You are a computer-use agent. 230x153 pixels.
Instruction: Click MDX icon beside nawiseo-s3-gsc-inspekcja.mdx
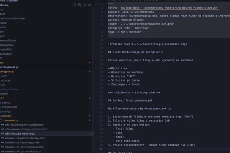pos(3,147)
